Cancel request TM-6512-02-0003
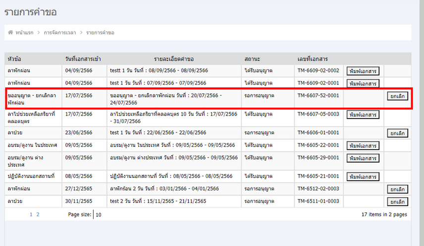The height and width of the screenshot is (246, 424). 397,189
